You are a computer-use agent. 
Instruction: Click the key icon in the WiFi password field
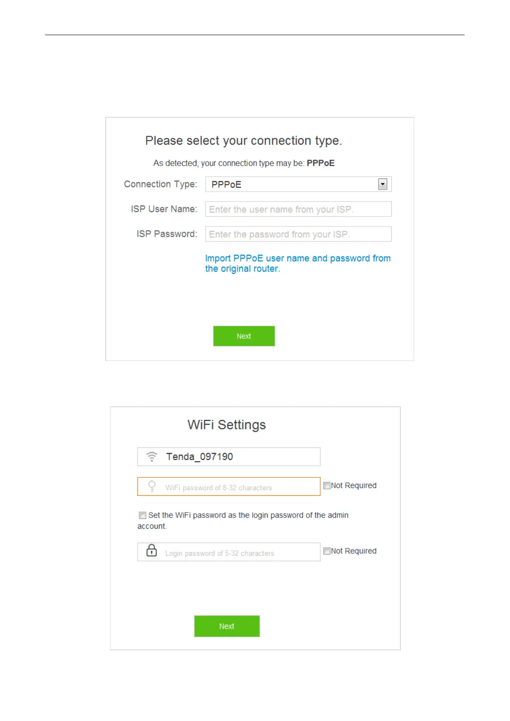point(152,486)
